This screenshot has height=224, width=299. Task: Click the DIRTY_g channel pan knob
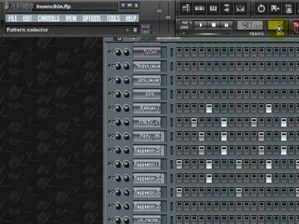118,123
